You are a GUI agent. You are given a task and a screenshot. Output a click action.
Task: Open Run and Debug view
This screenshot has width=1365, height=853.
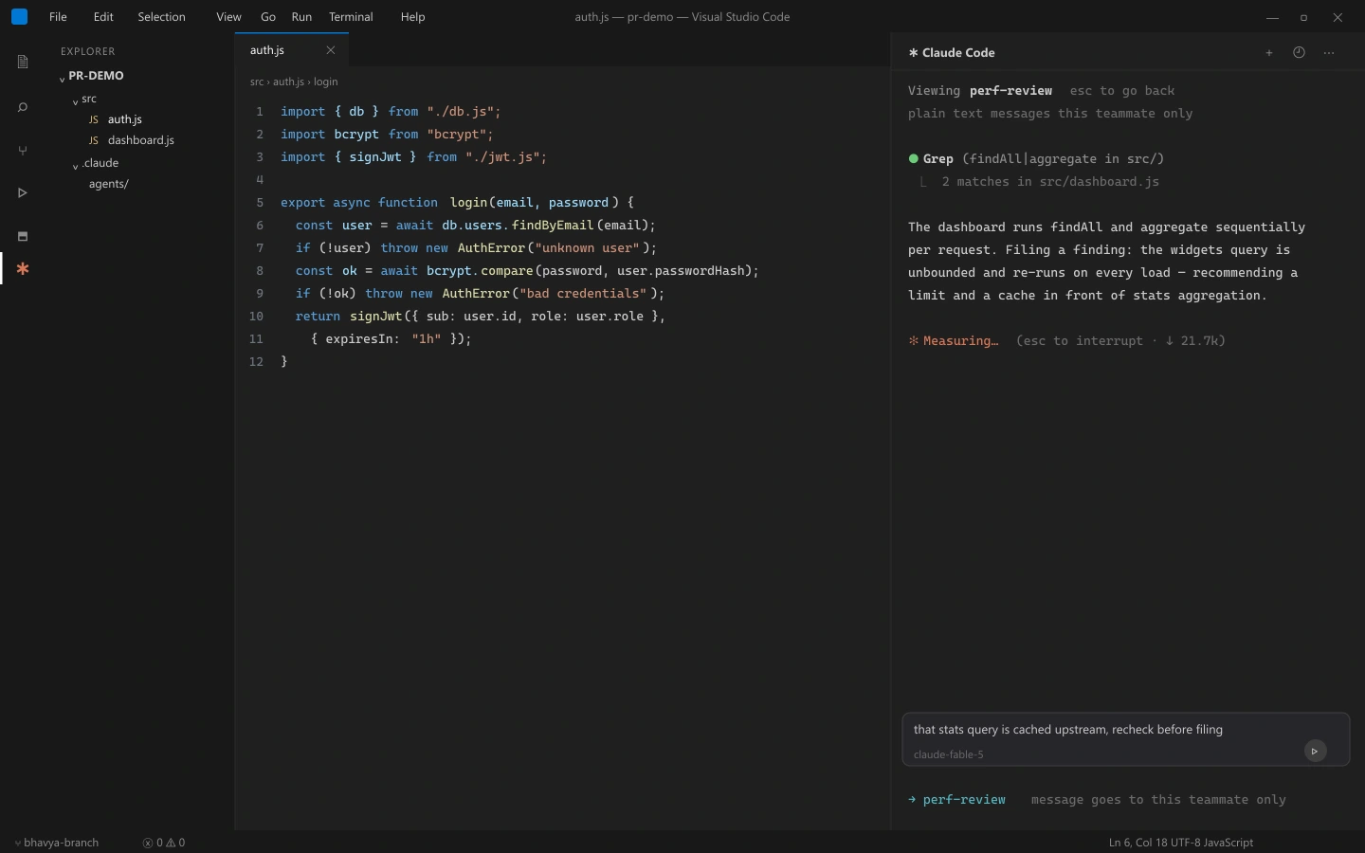23,193
